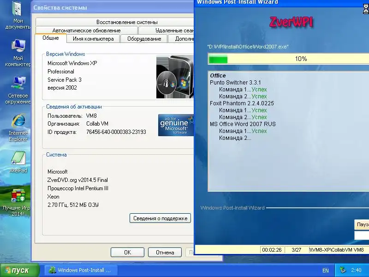This screenshot has height=277, width=369.
Task: Click the Пуск start button
Action: pyautogui.click(x=20, y=270)
